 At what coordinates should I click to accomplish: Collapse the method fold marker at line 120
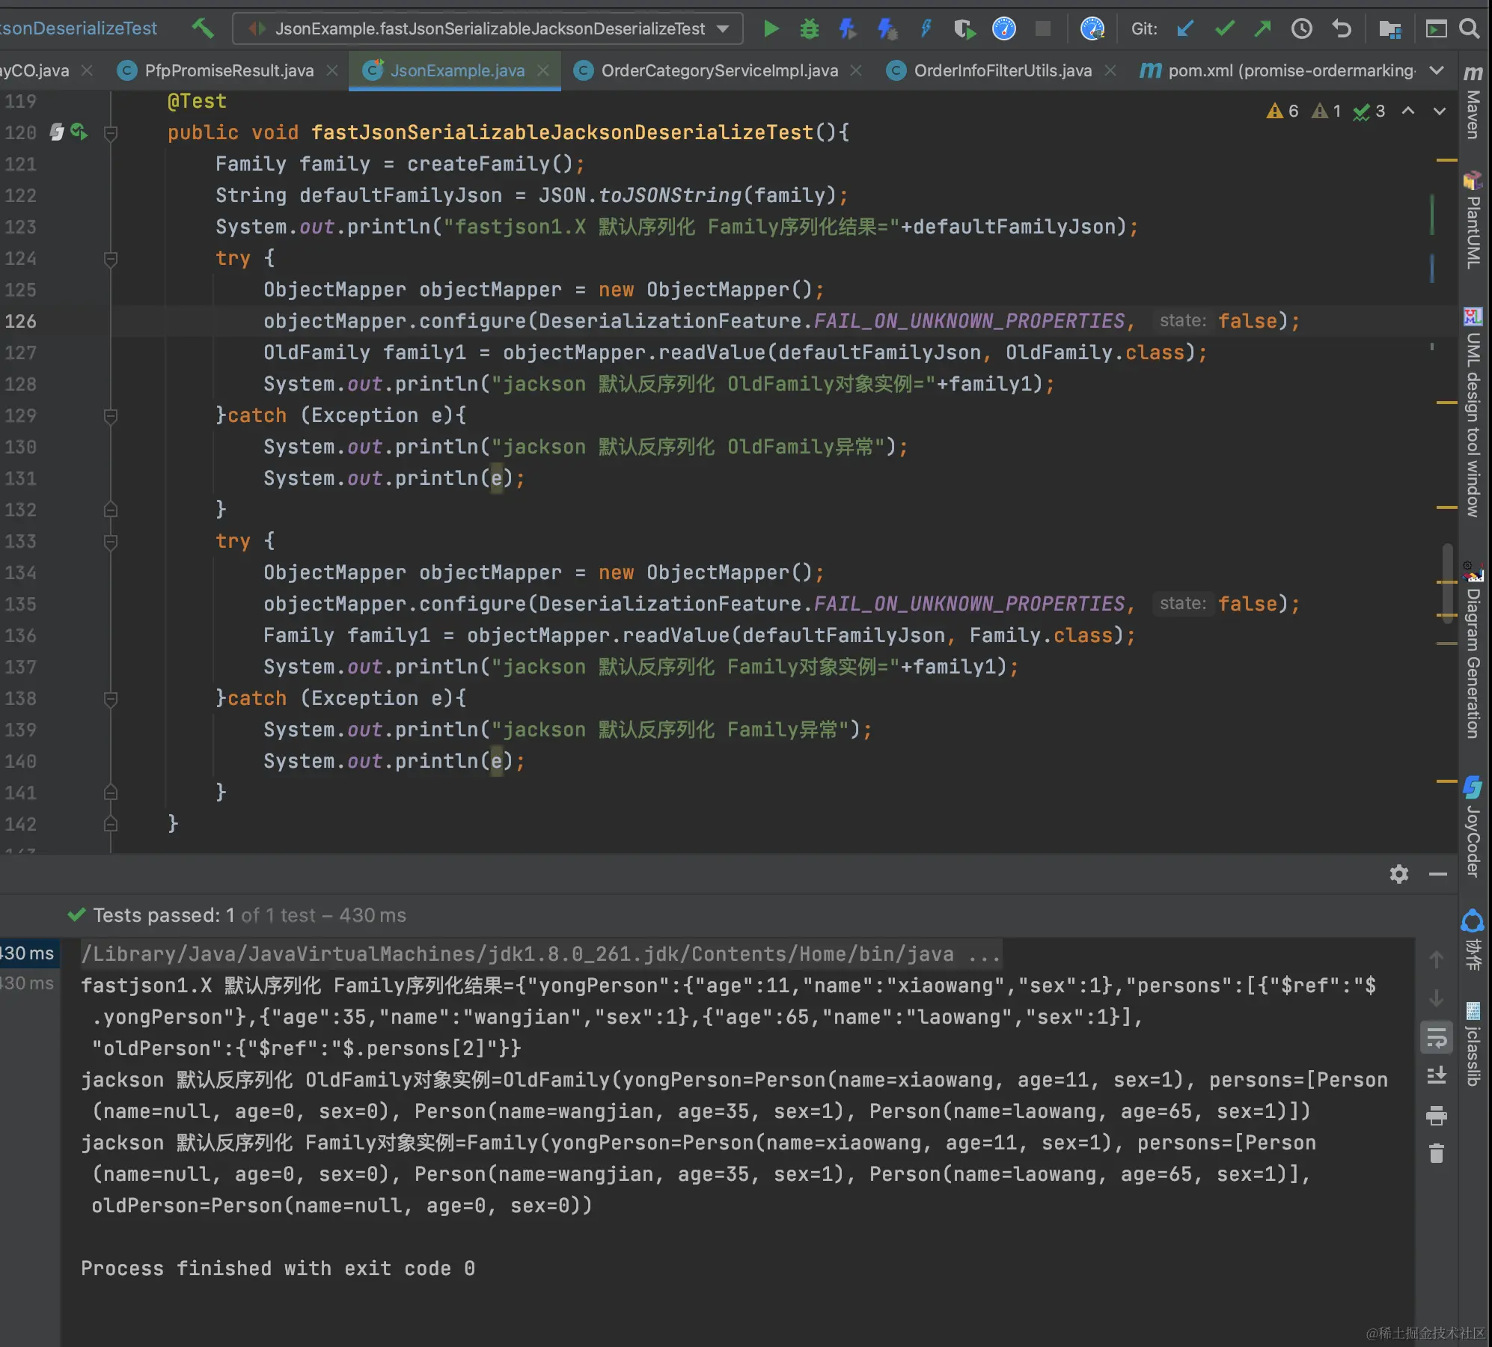111,133
